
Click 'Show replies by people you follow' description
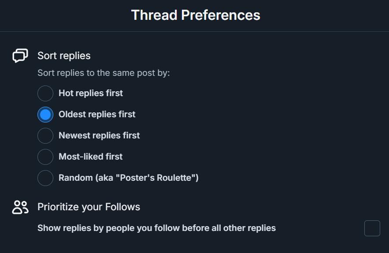pos(156,228)
